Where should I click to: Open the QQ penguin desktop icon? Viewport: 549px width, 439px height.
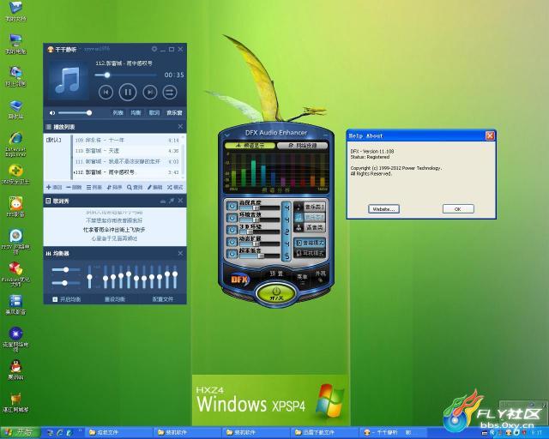pos(15,370)
